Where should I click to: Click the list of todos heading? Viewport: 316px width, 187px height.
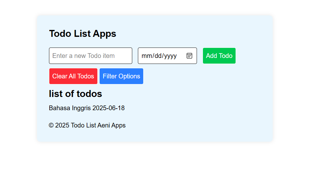75,94
